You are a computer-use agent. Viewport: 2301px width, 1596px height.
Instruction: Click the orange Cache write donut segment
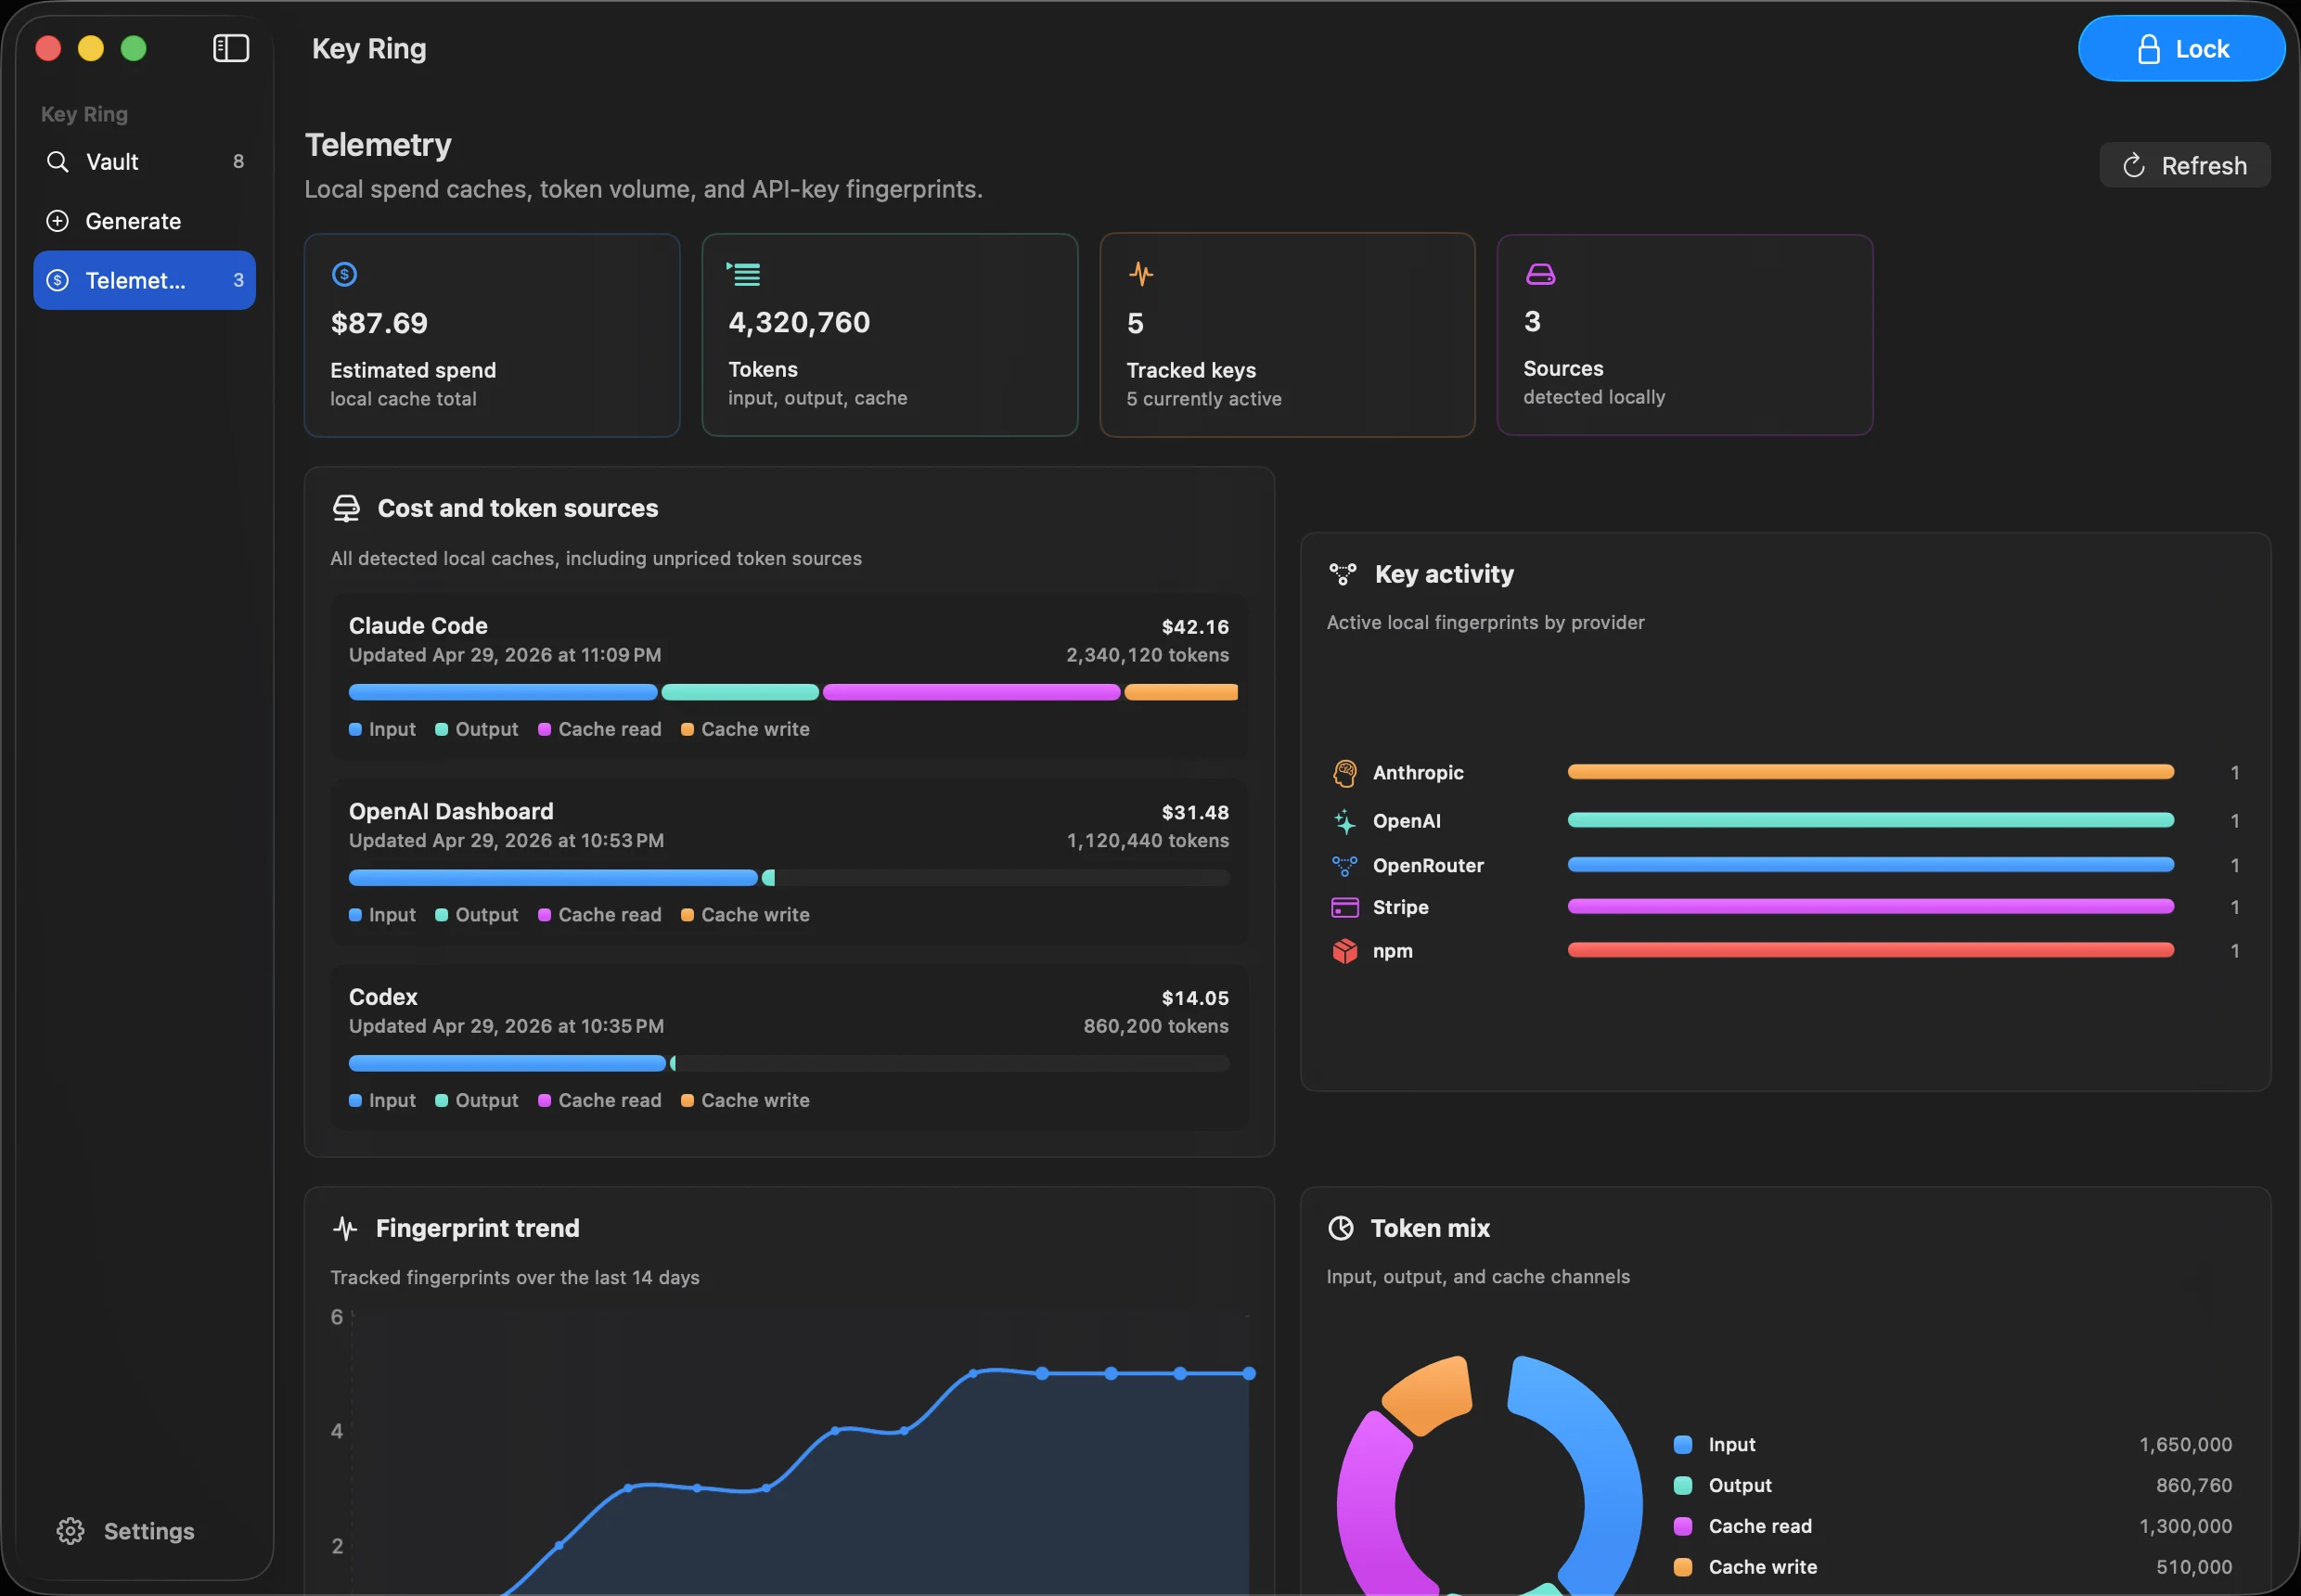[1428, 1395]
